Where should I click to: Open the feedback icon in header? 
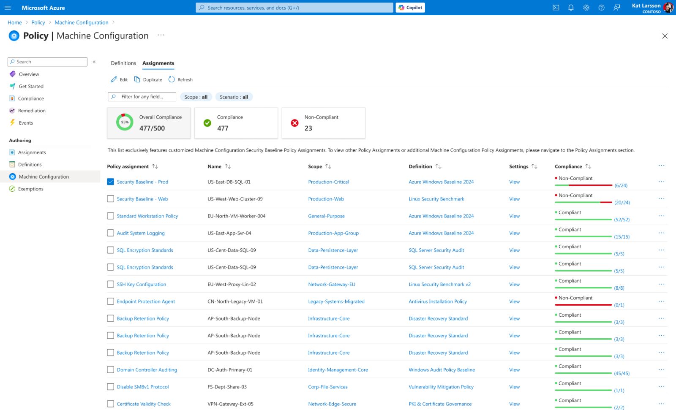(616, 8)
